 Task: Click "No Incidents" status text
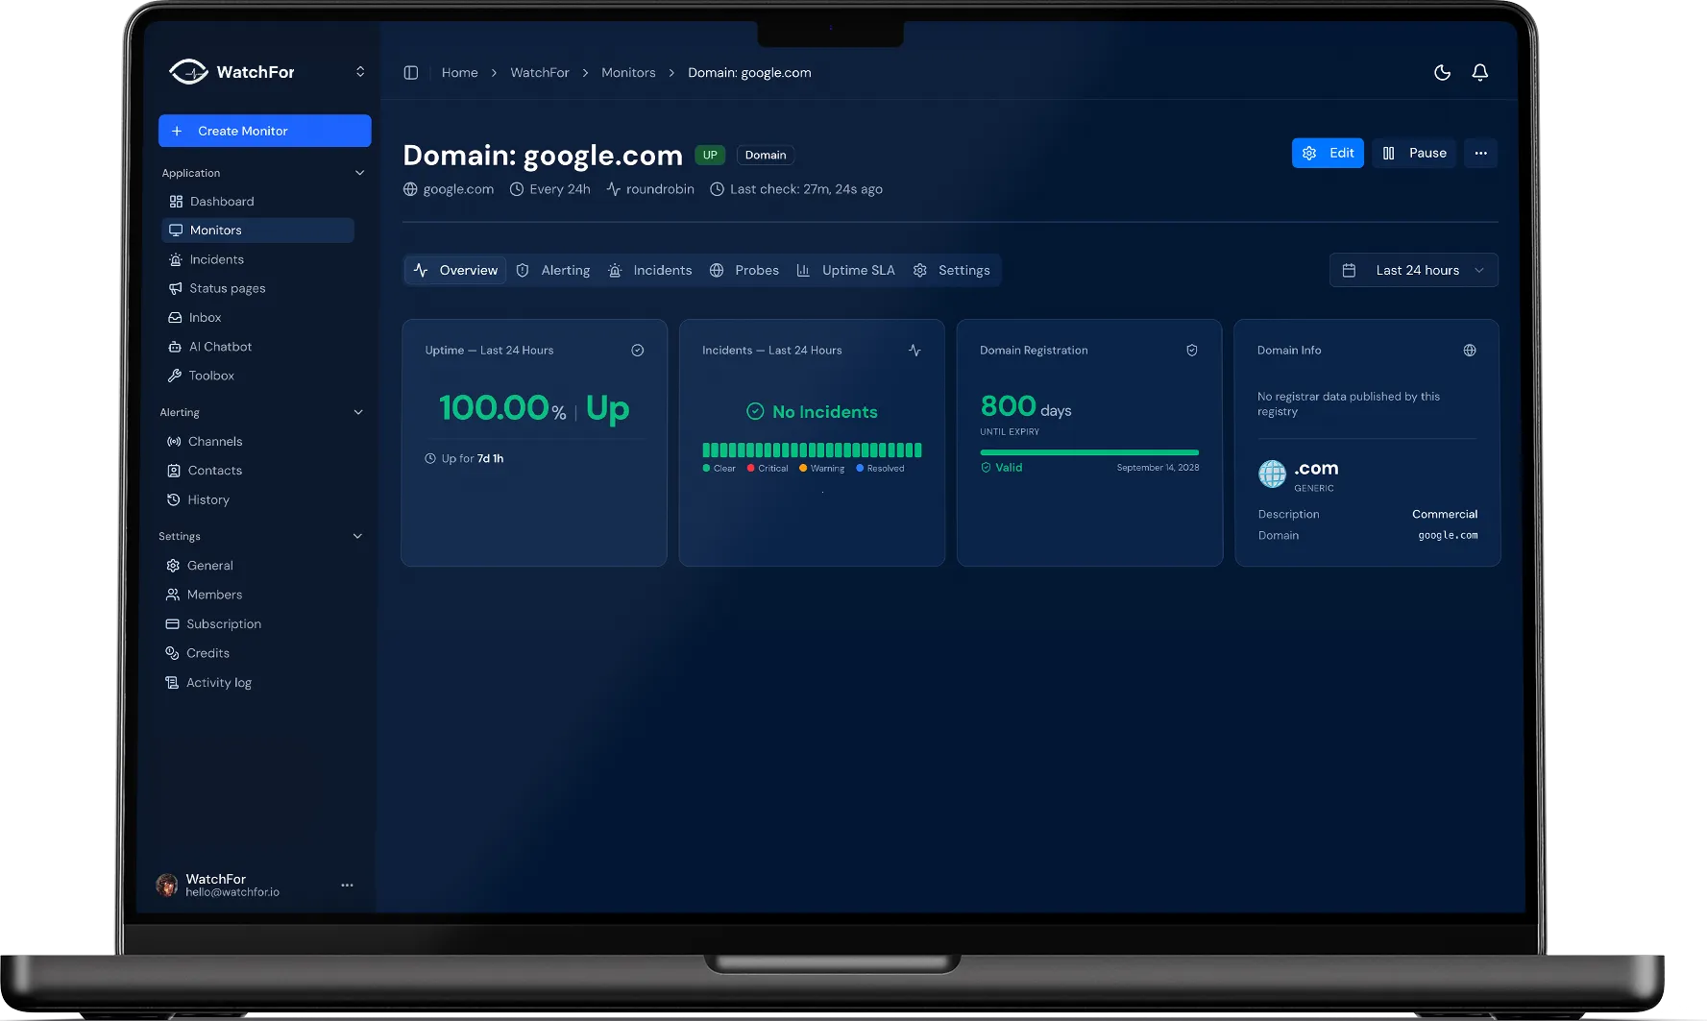(825, 412)
